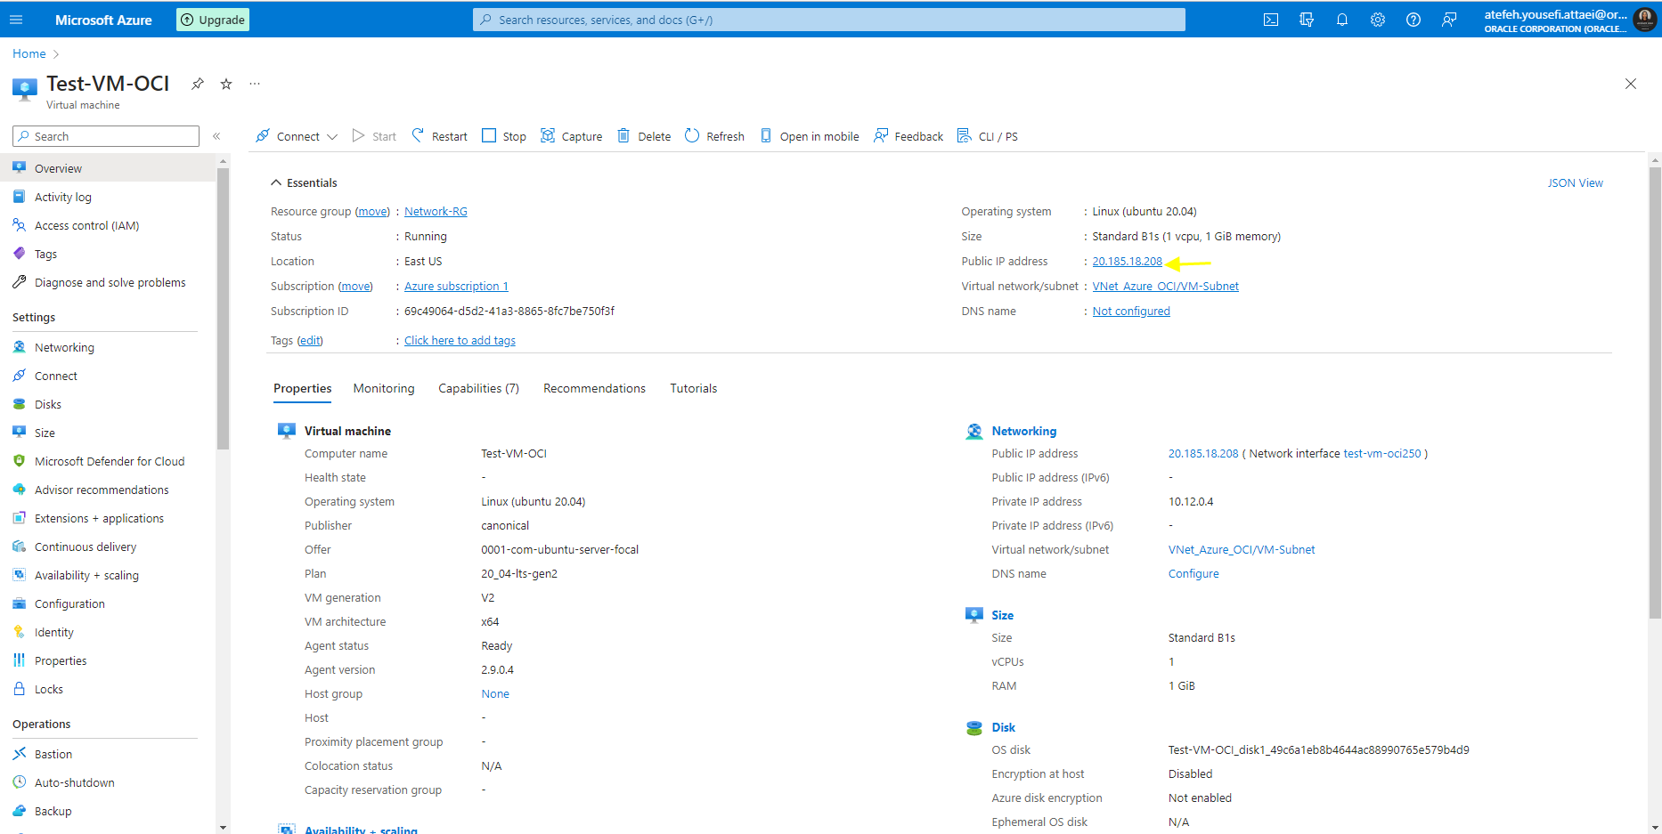Click the global search resources field
Screen dimensions: 1662x834
point(828,20)
